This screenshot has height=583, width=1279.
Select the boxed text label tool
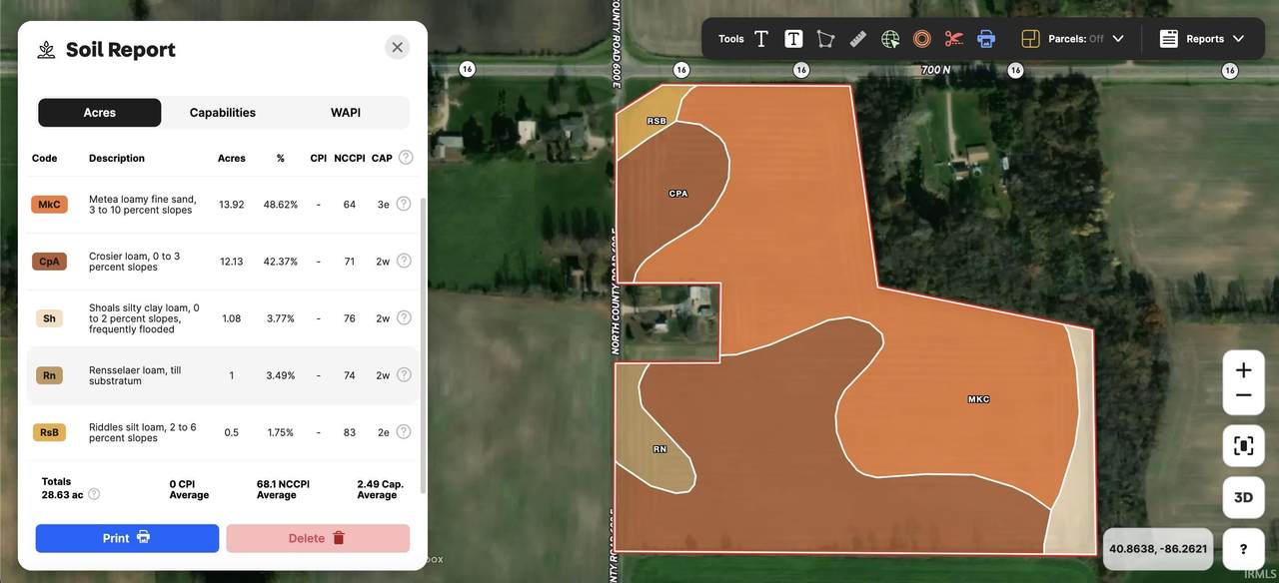point(793,39)
